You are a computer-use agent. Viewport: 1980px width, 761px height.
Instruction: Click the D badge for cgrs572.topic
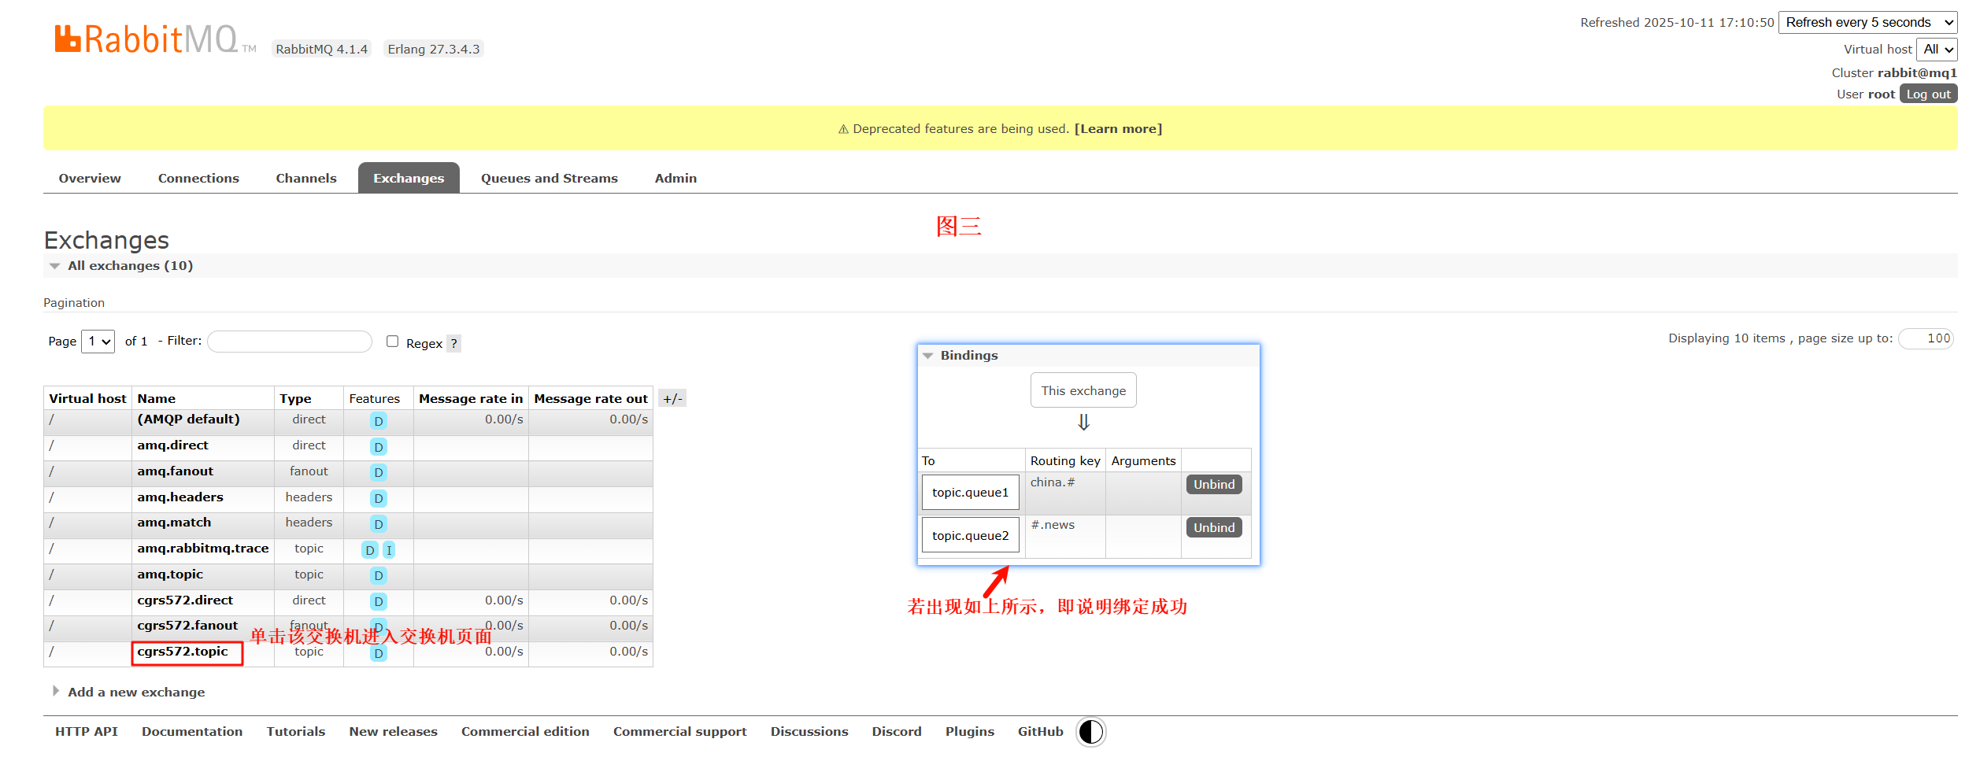tap(379, 653)
